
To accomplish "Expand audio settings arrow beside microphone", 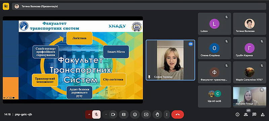I will pos(89,115).
